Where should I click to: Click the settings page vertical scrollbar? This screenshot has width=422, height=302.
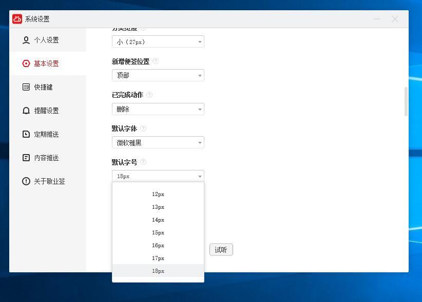click(x=406, y=101)
